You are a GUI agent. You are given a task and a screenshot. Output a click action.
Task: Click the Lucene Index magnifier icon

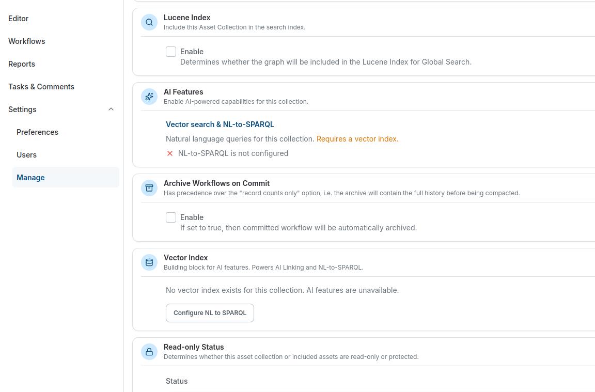[149, 22]
